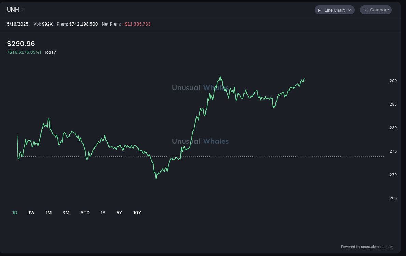The height and width of the screenshot is (256, 406).
Task: Switch to the 1W time range
Action: tap(31, 213)
